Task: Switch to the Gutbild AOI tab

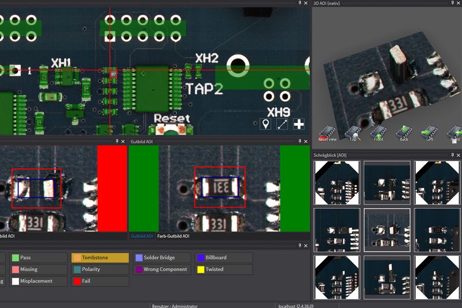Action: tap(141, 236)
